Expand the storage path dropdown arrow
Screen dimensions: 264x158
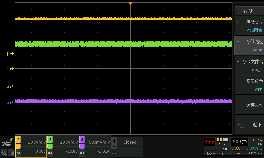pos(238,41)
